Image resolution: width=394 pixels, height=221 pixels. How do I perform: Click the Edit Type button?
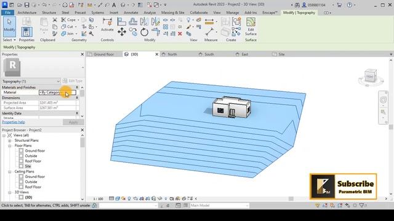(x=73, y=81)
